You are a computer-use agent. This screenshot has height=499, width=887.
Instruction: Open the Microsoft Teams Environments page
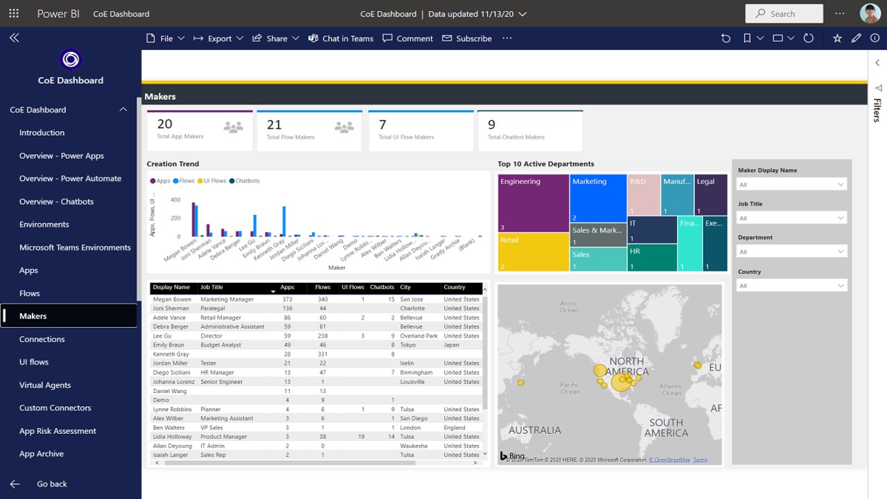tap(75, 247)
